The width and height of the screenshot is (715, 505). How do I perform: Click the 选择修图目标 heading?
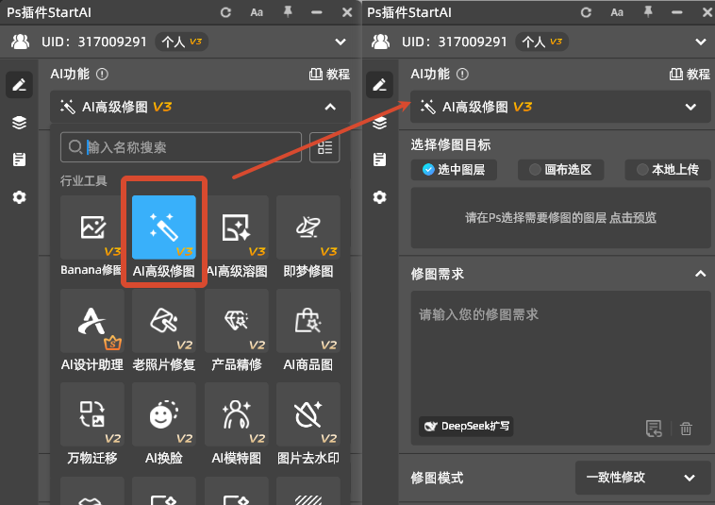[x=451, y=144]
